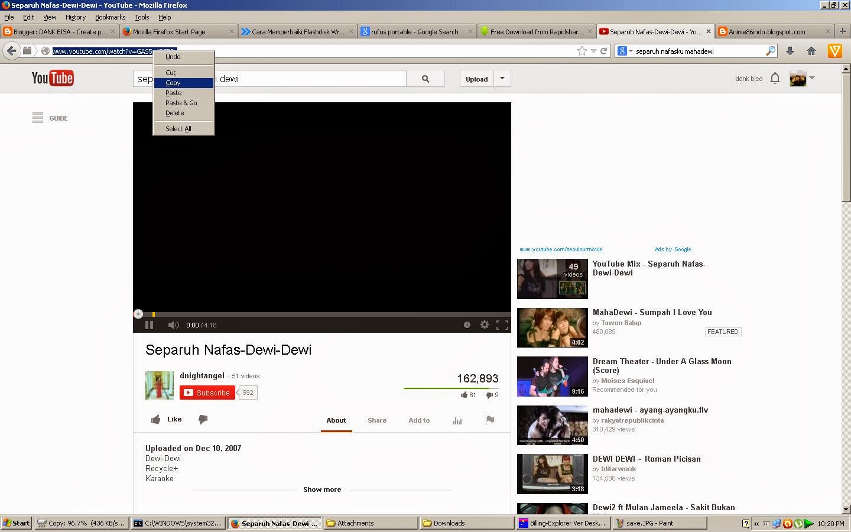Open the History menu
This screenshot has width=851, height=532.
[76, 17]
